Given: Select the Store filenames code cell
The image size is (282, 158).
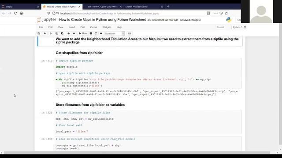Looking at the screenshot, I should pos(148,122).
